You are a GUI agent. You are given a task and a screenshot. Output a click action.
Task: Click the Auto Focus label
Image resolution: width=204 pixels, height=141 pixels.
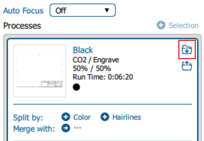23,11
